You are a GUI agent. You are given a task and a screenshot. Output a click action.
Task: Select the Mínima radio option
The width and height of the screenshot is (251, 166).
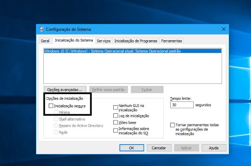pos(56,112)
